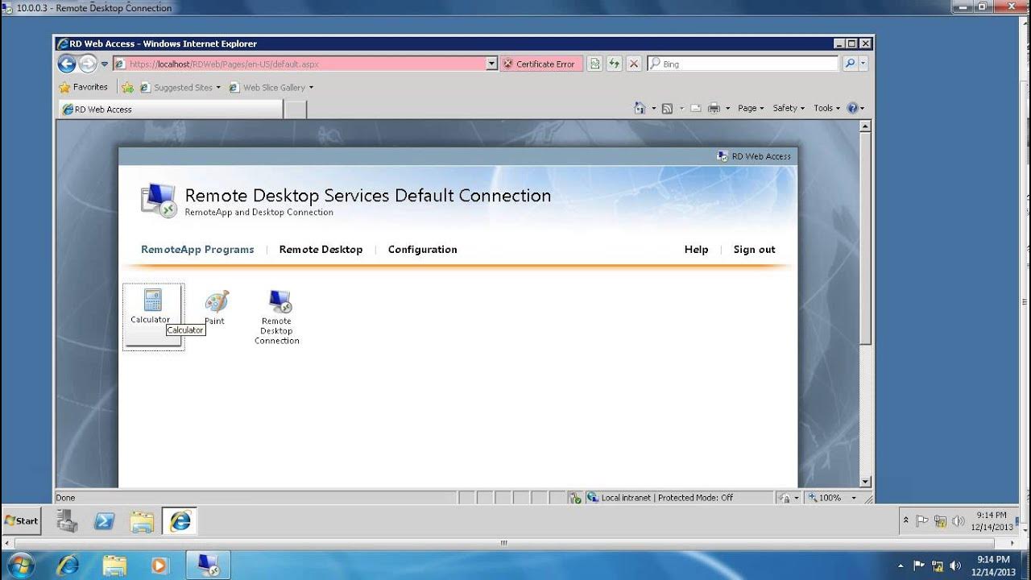Click the remote session horizontal scrollbar
Viewport: 1031px width, 580px height.
point(504,542)
